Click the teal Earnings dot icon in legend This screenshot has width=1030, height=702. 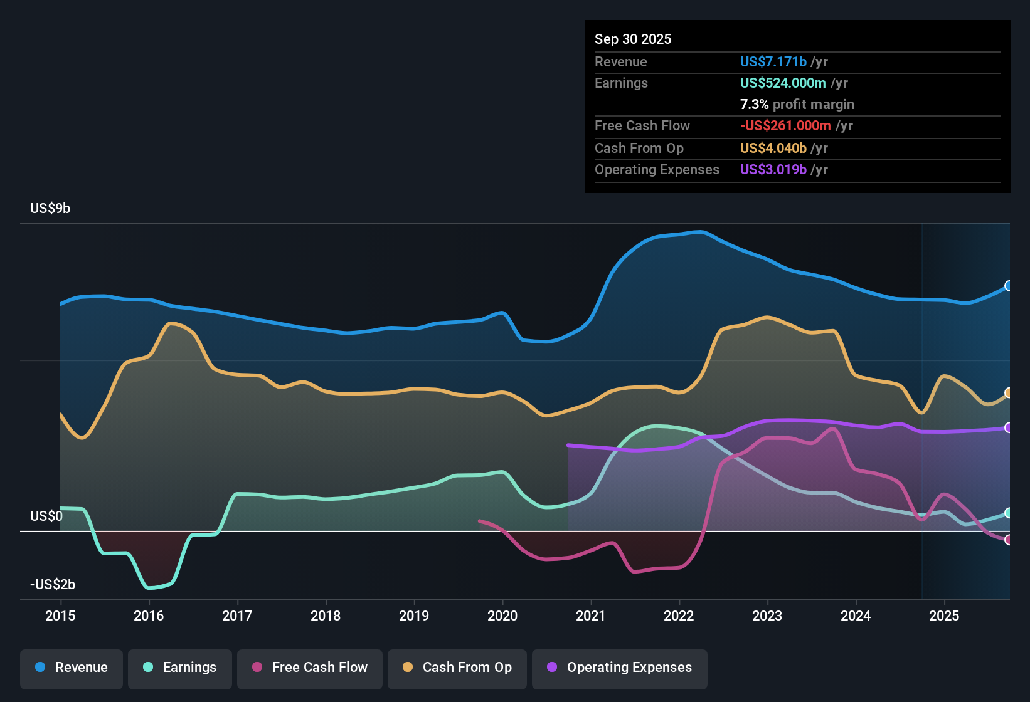point(147,668)
